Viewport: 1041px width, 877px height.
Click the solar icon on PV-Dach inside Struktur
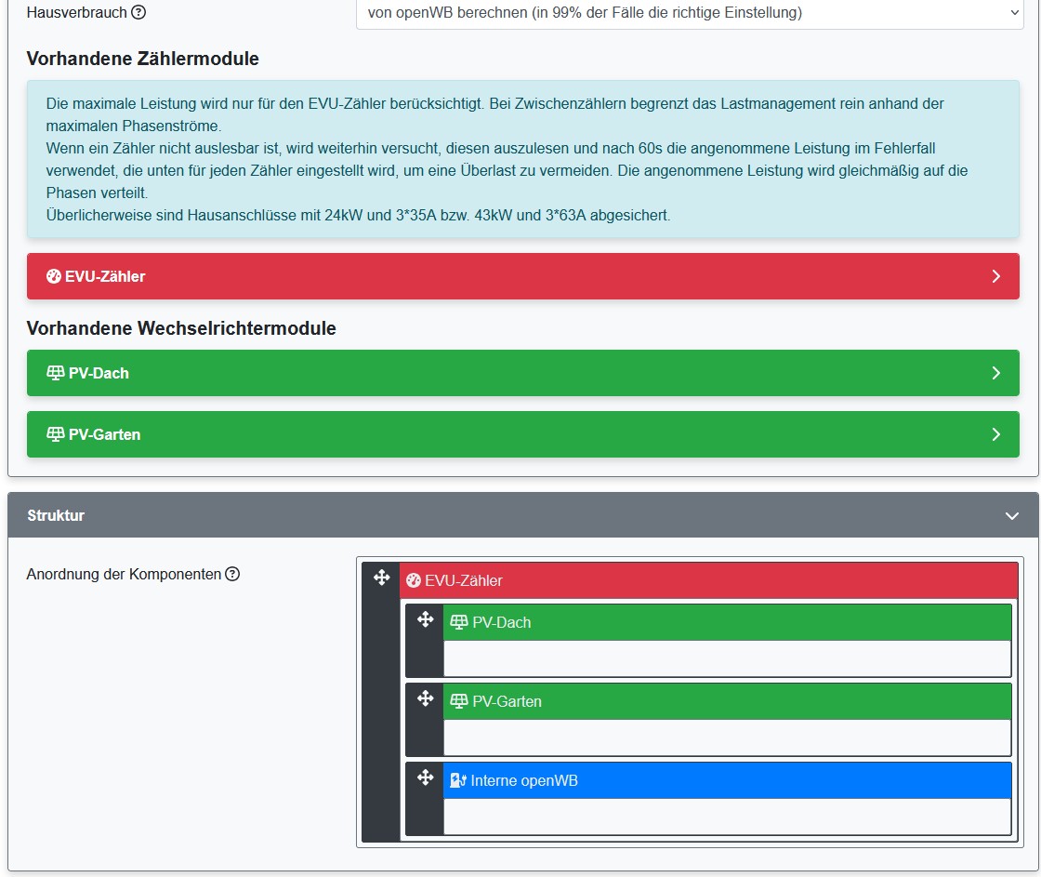(459, 623)
